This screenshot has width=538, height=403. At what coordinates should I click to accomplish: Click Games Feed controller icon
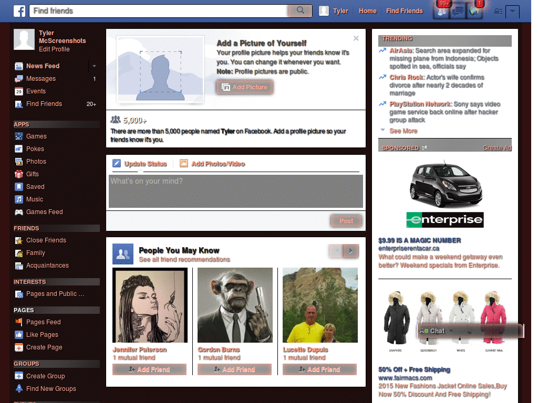tap(19, 212)
